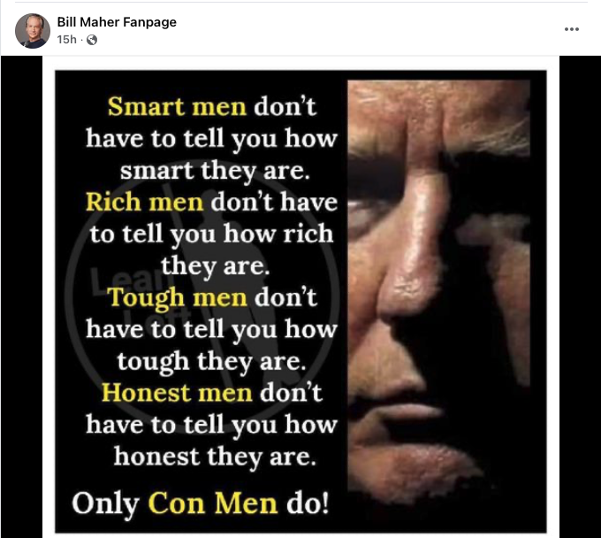Click the "smart they are." line
This screenshot has width=601, height=538.
215,171
